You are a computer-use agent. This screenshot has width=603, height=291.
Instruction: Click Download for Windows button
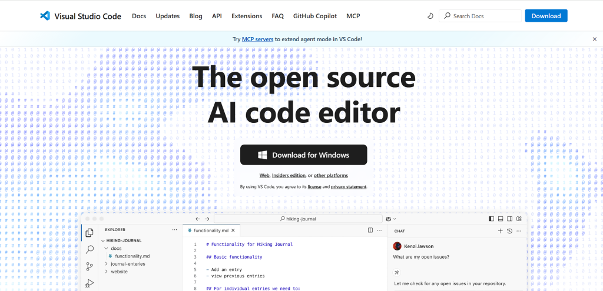[304, 155]
